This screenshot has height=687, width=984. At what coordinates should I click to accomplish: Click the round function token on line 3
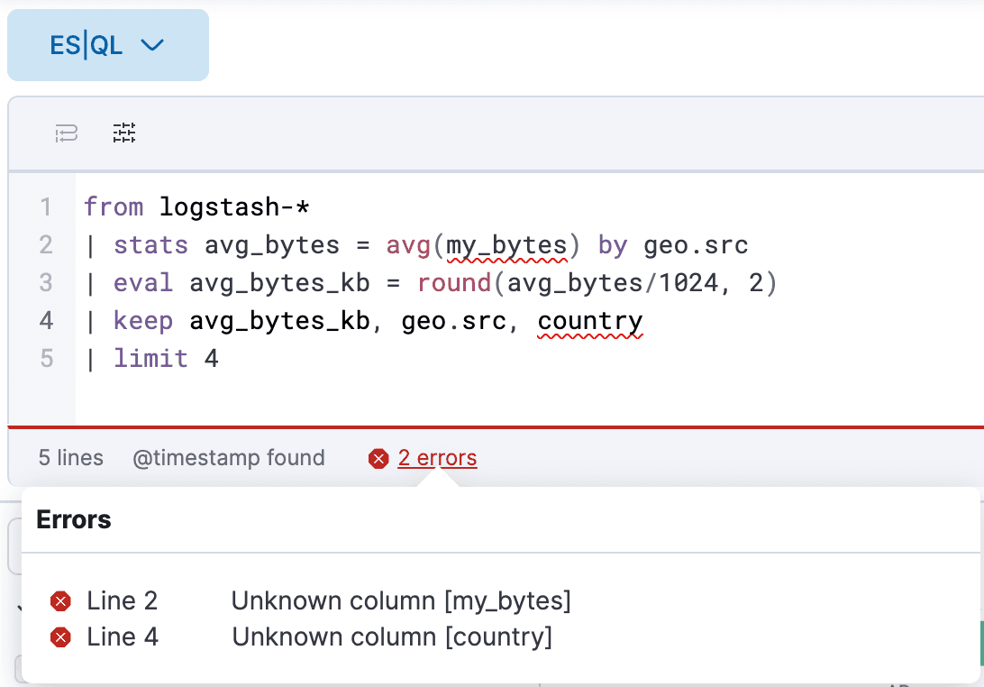pos(454,282)
